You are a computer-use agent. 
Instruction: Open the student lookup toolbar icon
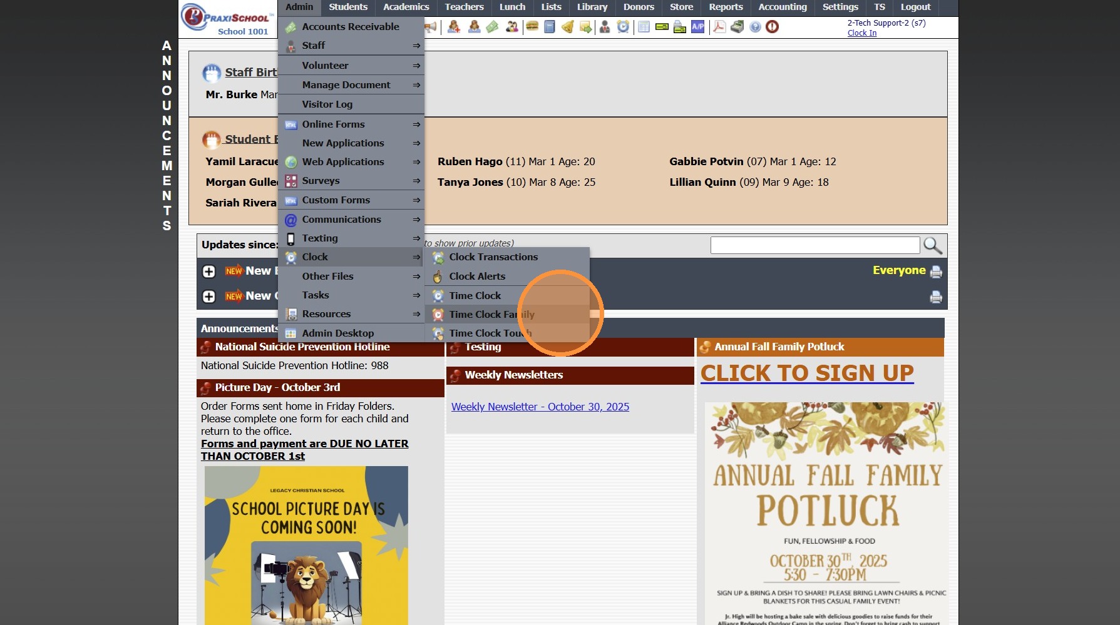[x=474, y=27]
